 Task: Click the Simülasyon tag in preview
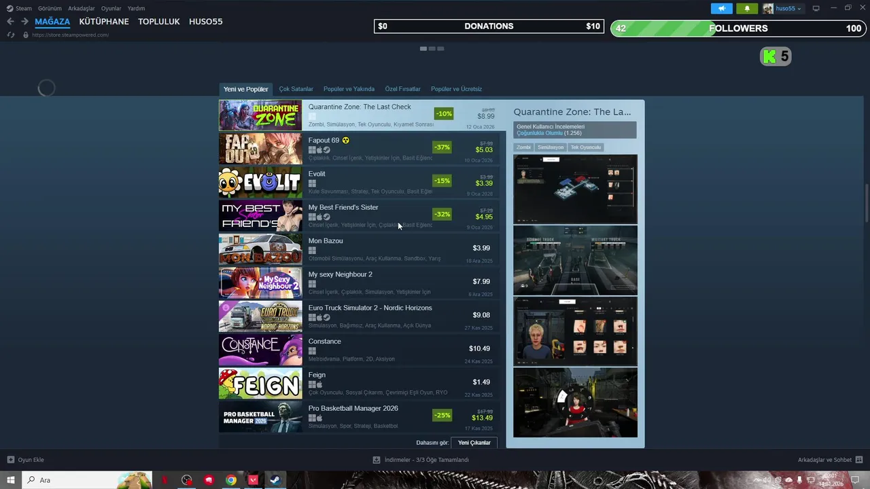pos(551,147)
